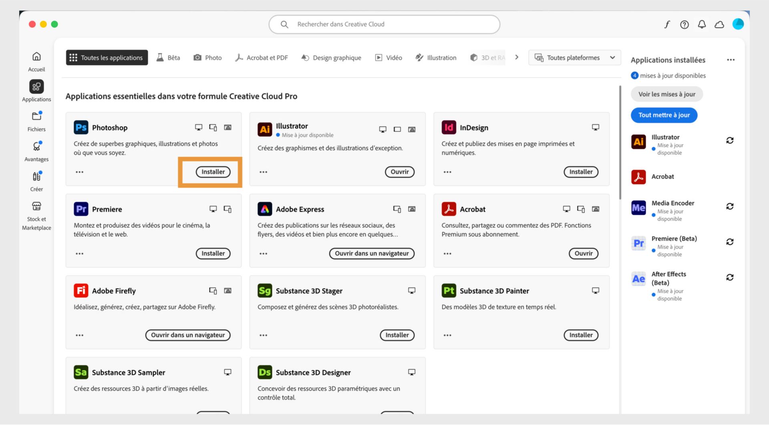Install InDesign
The height and width of the screenshot is (425, 769).
click(581, 172)
